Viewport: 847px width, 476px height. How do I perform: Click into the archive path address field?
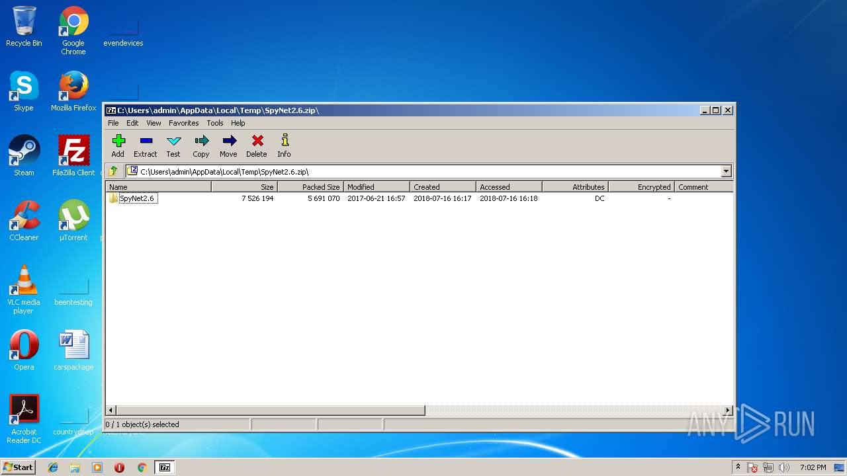pos(423,171)
